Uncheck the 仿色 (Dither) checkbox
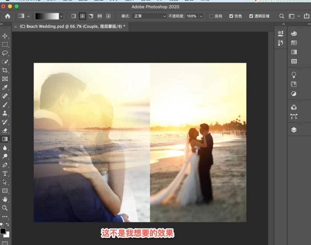Viewport: 311px width, 245px height. (x=231, y=16)
